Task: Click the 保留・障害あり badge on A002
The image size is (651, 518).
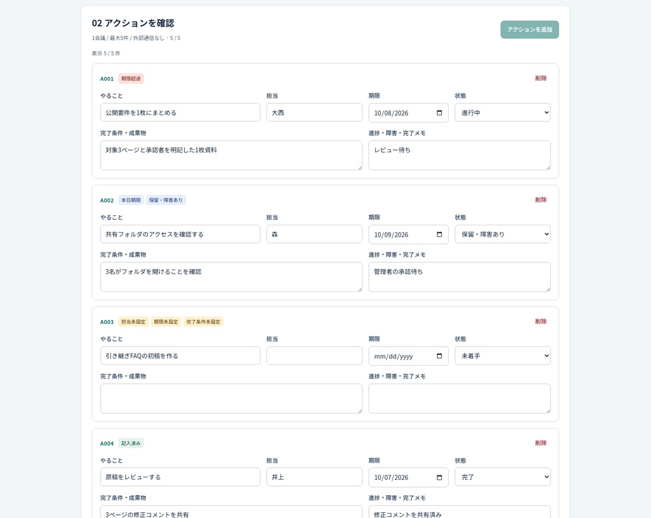Action: pyautogui.click(x=166, y=200)
